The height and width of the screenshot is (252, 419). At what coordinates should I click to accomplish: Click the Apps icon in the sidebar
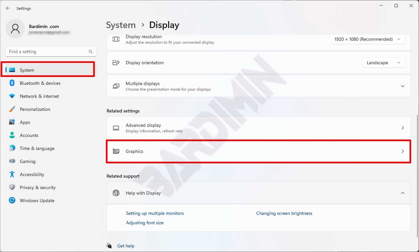pos(12,122)
